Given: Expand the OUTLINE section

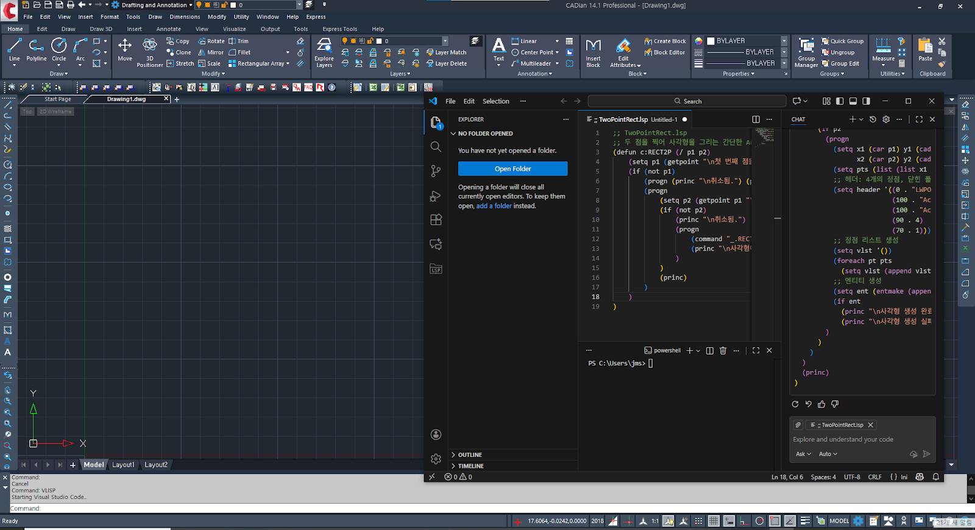Looking at the screenshot, I should (x=470, y=455).
